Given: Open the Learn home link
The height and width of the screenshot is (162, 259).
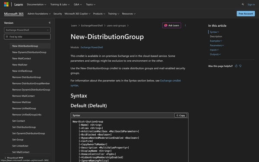Looking at the screenshot, I should (19, 4).
